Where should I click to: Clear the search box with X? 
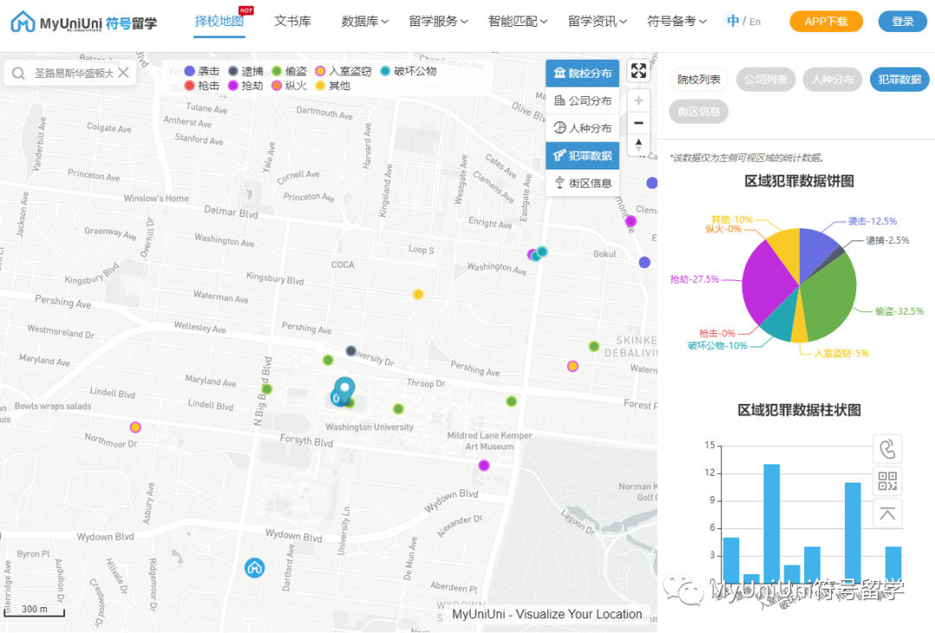(124, 73)
